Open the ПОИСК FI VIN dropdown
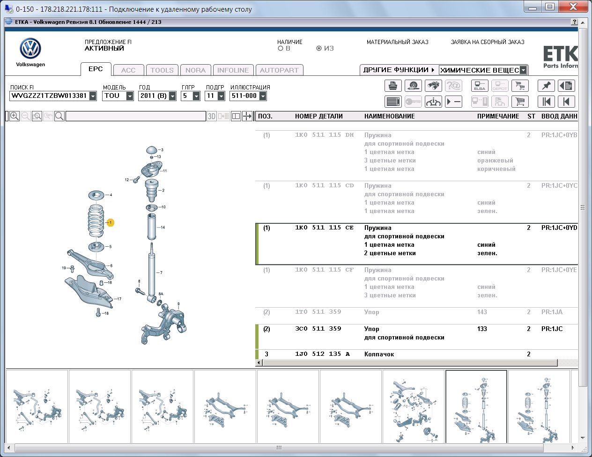 93,96
